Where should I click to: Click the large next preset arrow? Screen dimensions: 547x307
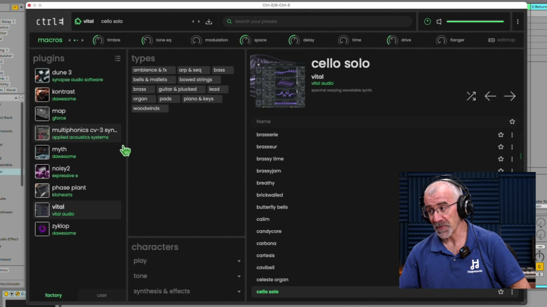[x=509, y=96]
